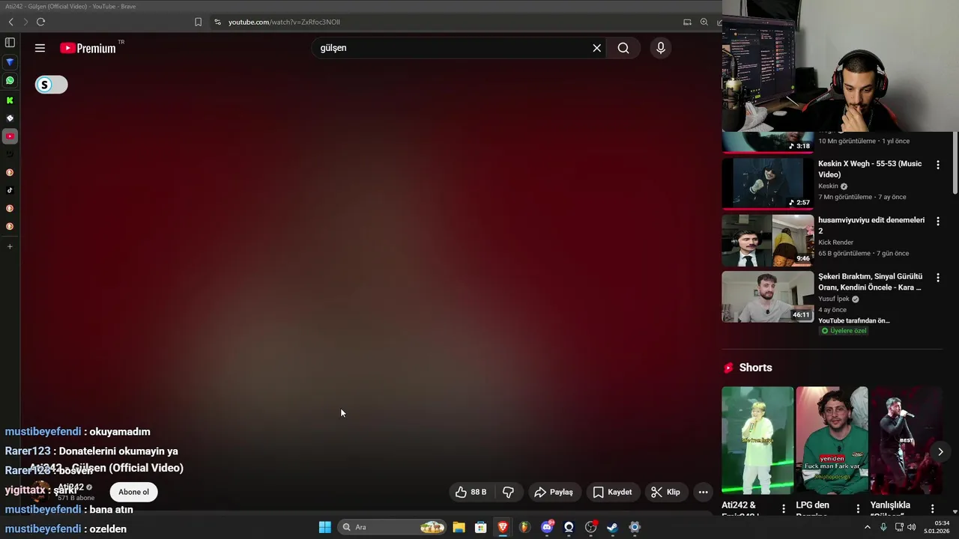Screen dimensions: 959x539
Task: Open Steam from the taskbar
Action: tap(612, 527)
